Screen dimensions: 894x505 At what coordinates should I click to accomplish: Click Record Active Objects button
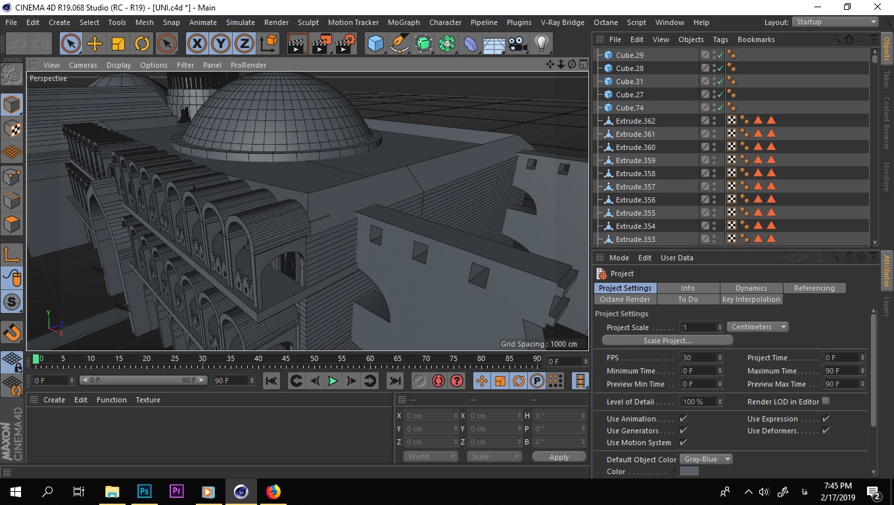(420, 381)
